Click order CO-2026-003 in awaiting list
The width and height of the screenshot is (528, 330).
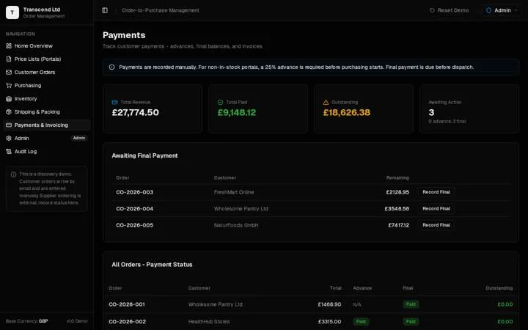(x=135, y=192)
